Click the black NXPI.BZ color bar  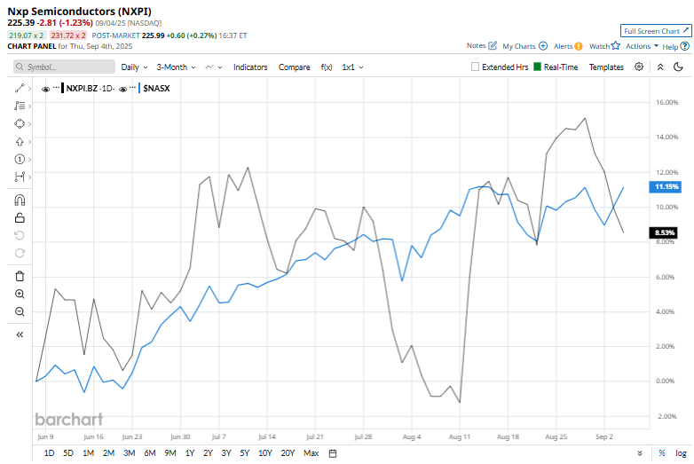tap(63, 88)
